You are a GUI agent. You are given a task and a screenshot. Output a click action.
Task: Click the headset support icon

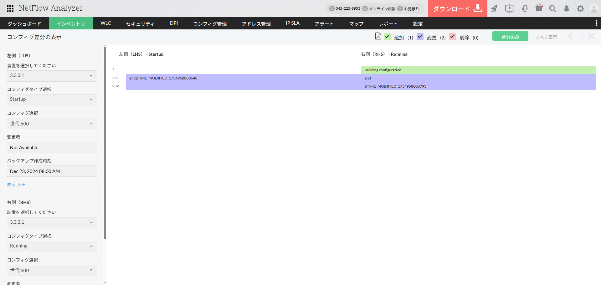point(525,8)
